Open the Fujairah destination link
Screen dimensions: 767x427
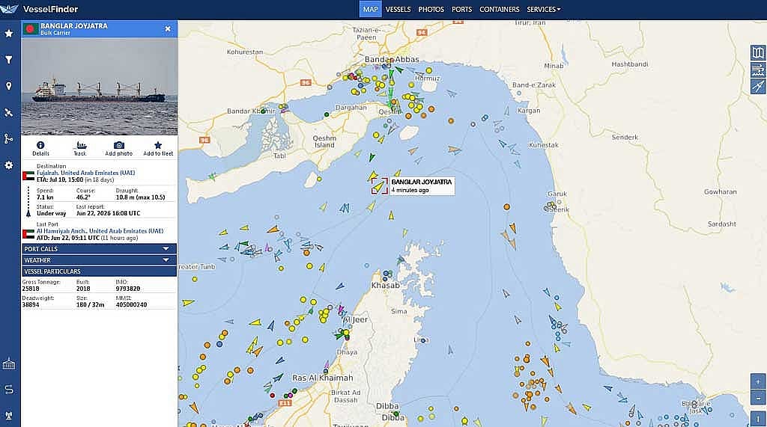pos(85,173)
